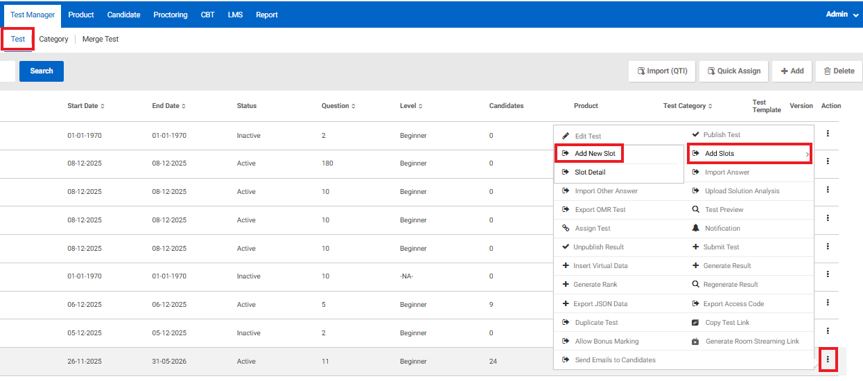Screen dimensions: 863x381
Task: Click the camera icon for Room Streaming Link
Action: (696, 342)
